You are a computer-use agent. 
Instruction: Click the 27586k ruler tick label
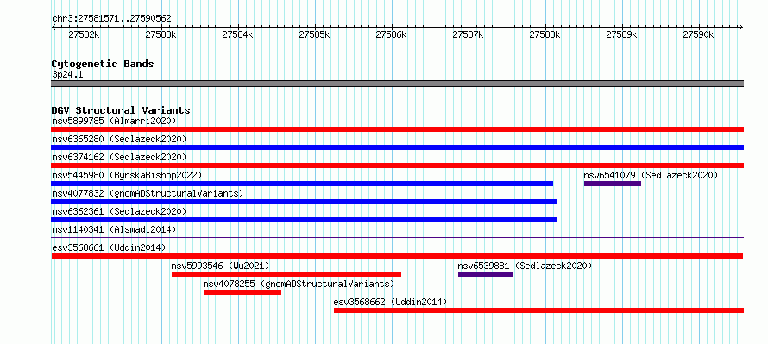(392, 35)
